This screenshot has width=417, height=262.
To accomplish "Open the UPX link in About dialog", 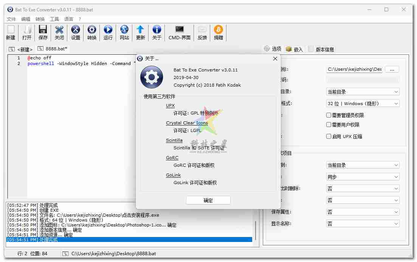I will (170, 105).
